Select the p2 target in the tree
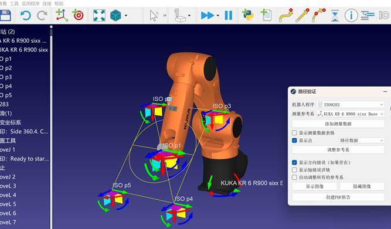 6,68
